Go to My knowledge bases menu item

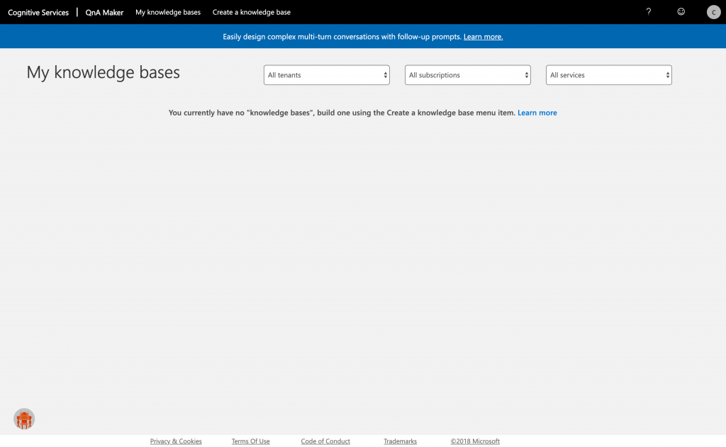(x=168, y=12)
